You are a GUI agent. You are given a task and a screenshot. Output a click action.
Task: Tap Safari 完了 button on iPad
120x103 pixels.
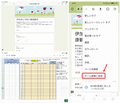(3, 4)
